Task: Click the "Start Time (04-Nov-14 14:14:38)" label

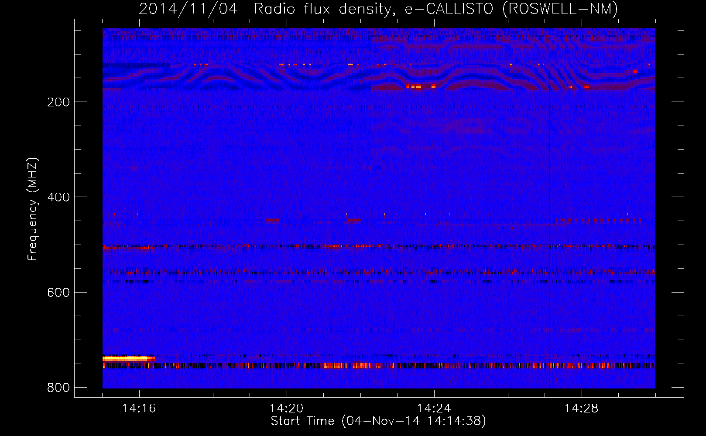Action: pos(378,421)
